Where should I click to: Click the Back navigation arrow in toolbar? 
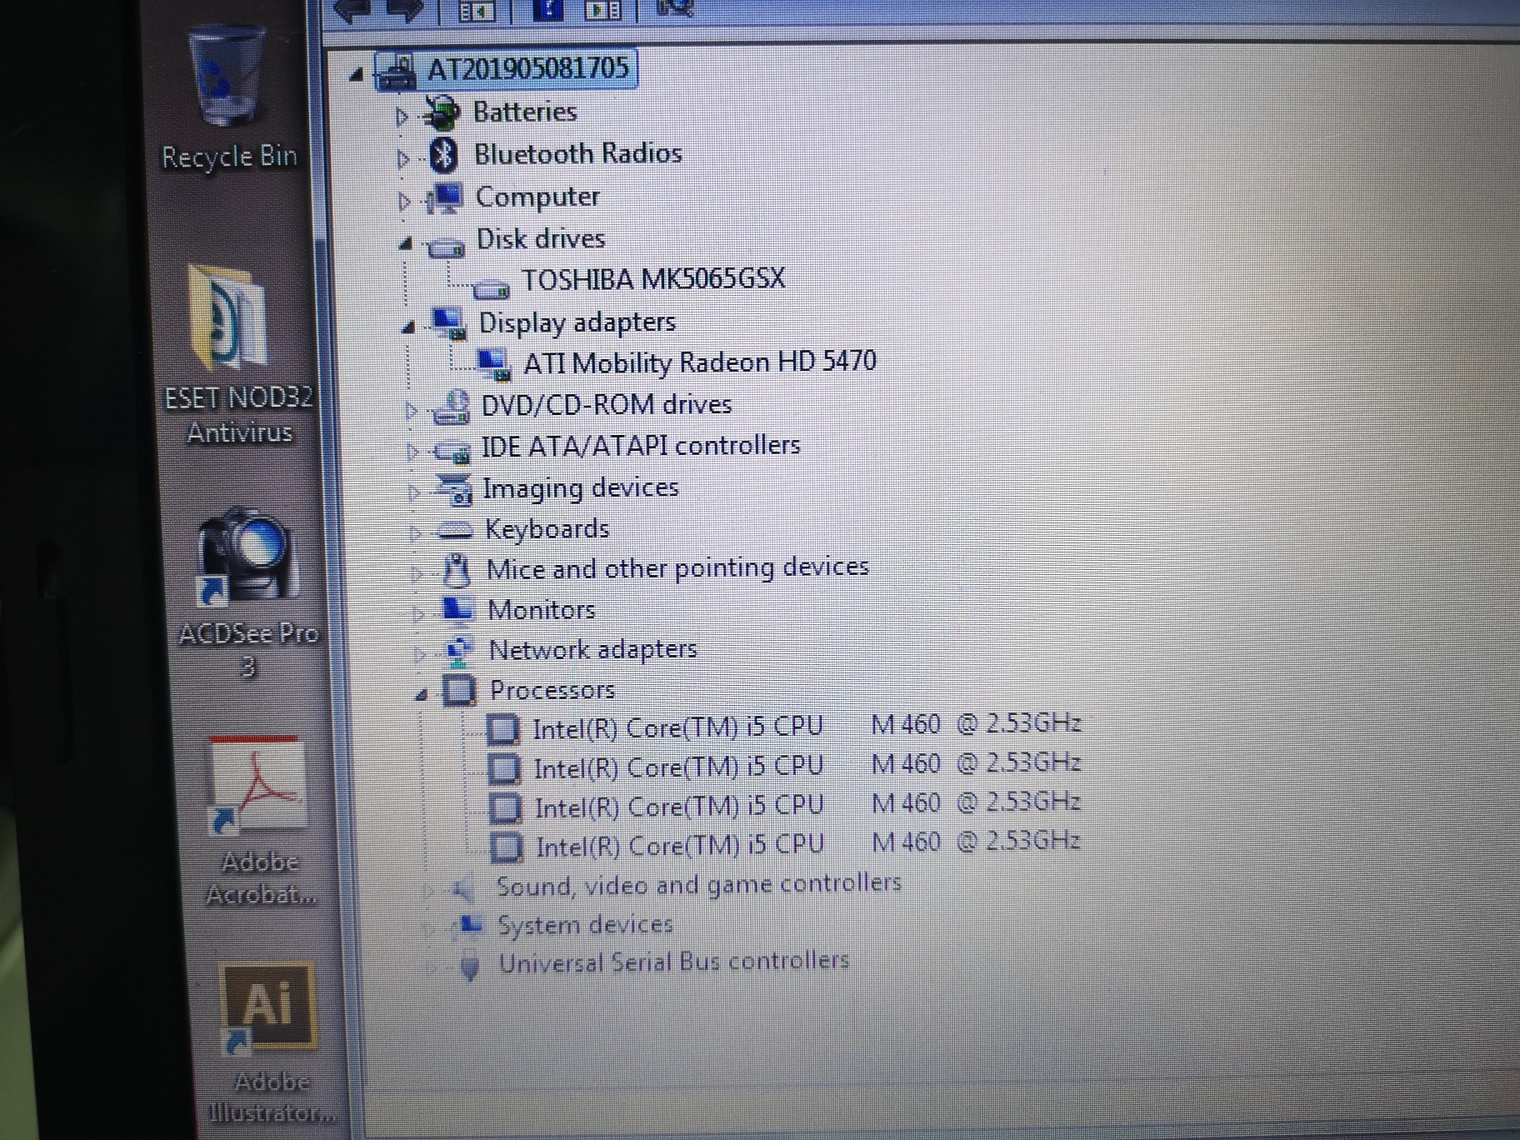click(x=352, y=10)
